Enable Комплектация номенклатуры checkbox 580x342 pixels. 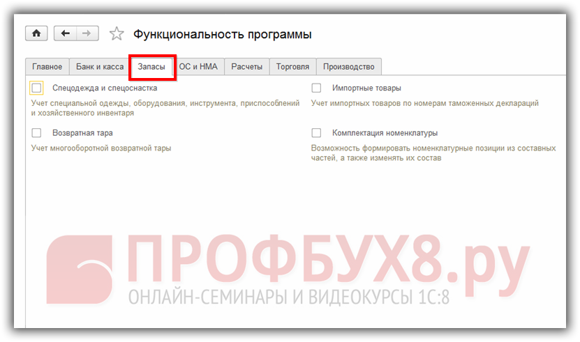(x=316, y=132)
